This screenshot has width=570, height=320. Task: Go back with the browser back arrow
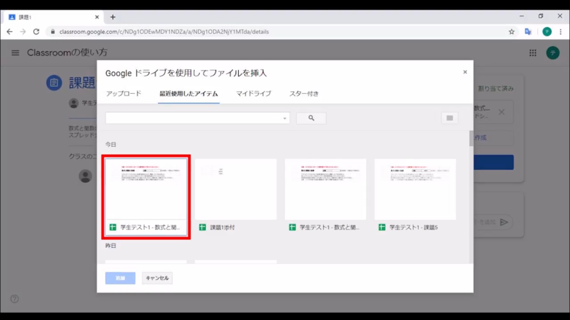(x=9, y=32)
